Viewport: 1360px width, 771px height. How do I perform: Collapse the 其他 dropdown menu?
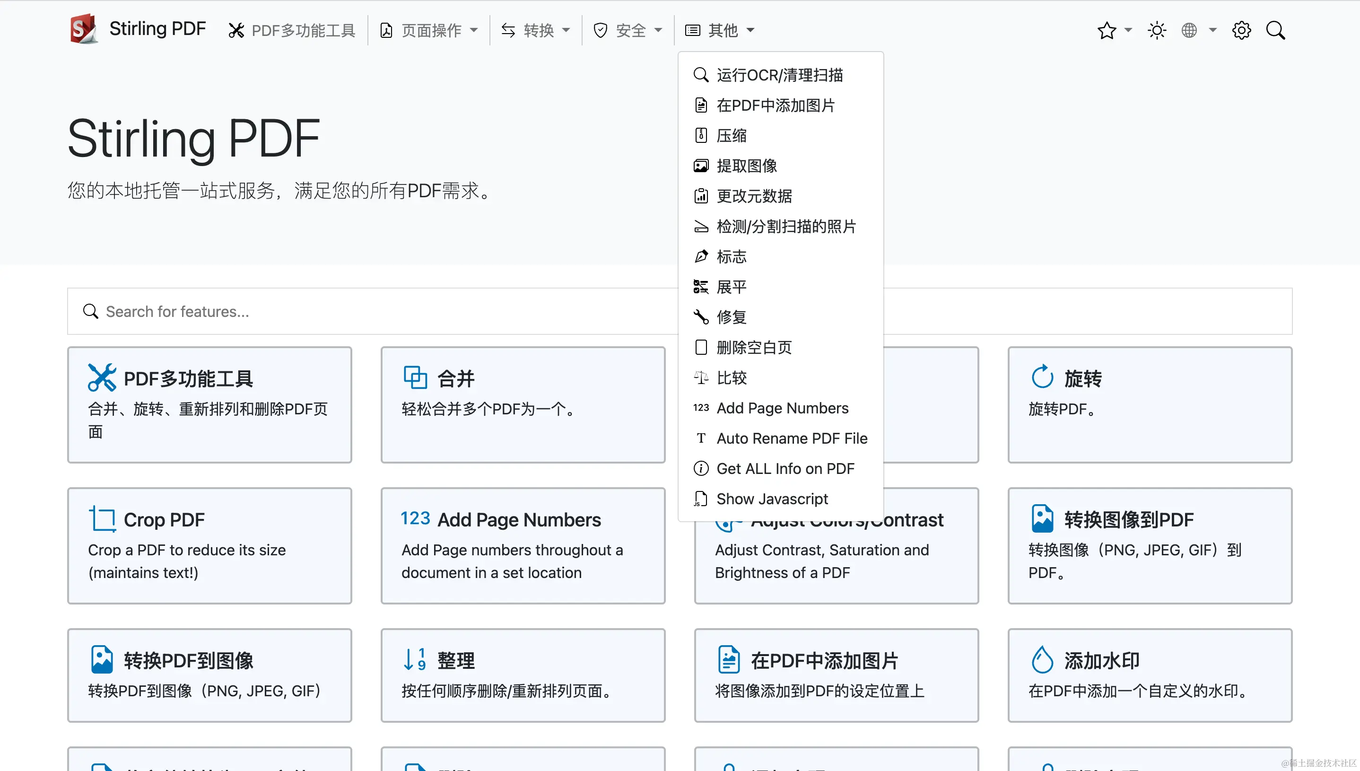coord(720,30)
